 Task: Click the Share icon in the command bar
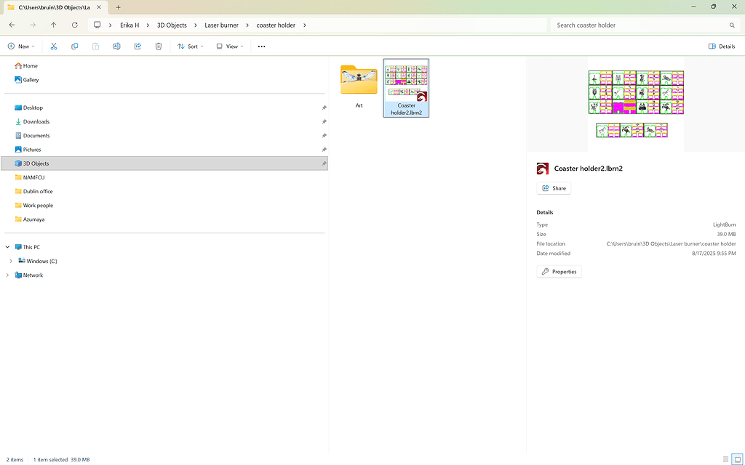[138, 46]
